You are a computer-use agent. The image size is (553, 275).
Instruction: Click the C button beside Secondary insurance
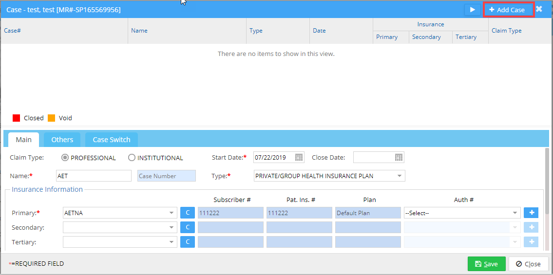(188, 227)
